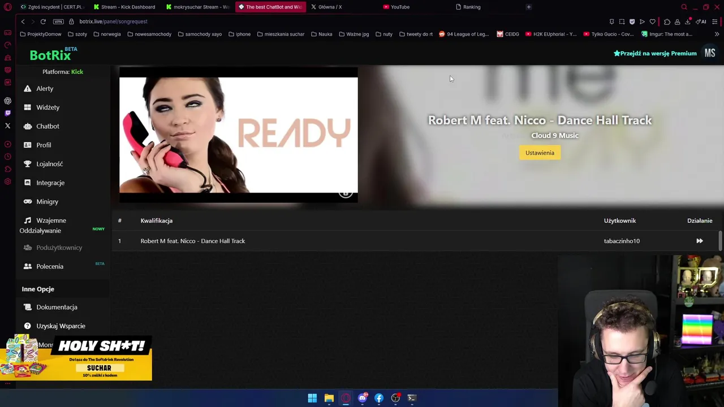Select tabaczinho10 user in queue row
Screen dimensions: 724x407
tap(622, 241)
